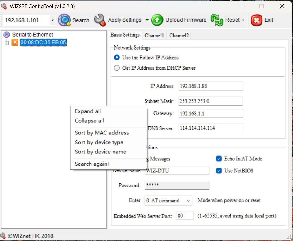Click the red Exit icon
The width and height of the screenshot is (293, 241).
click(256, 20)
